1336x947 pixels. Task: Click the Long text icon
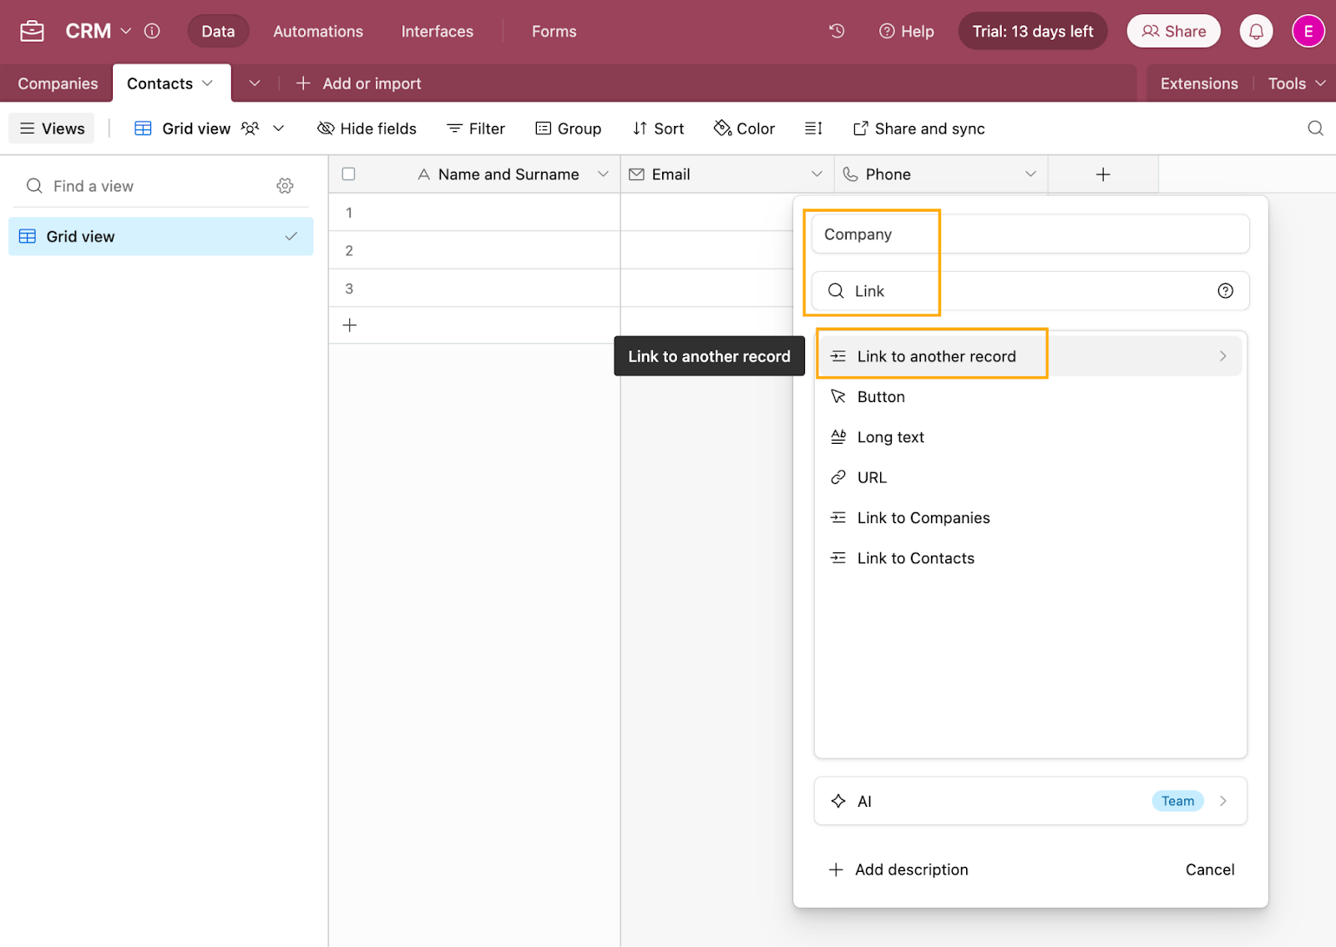point(838,437)
